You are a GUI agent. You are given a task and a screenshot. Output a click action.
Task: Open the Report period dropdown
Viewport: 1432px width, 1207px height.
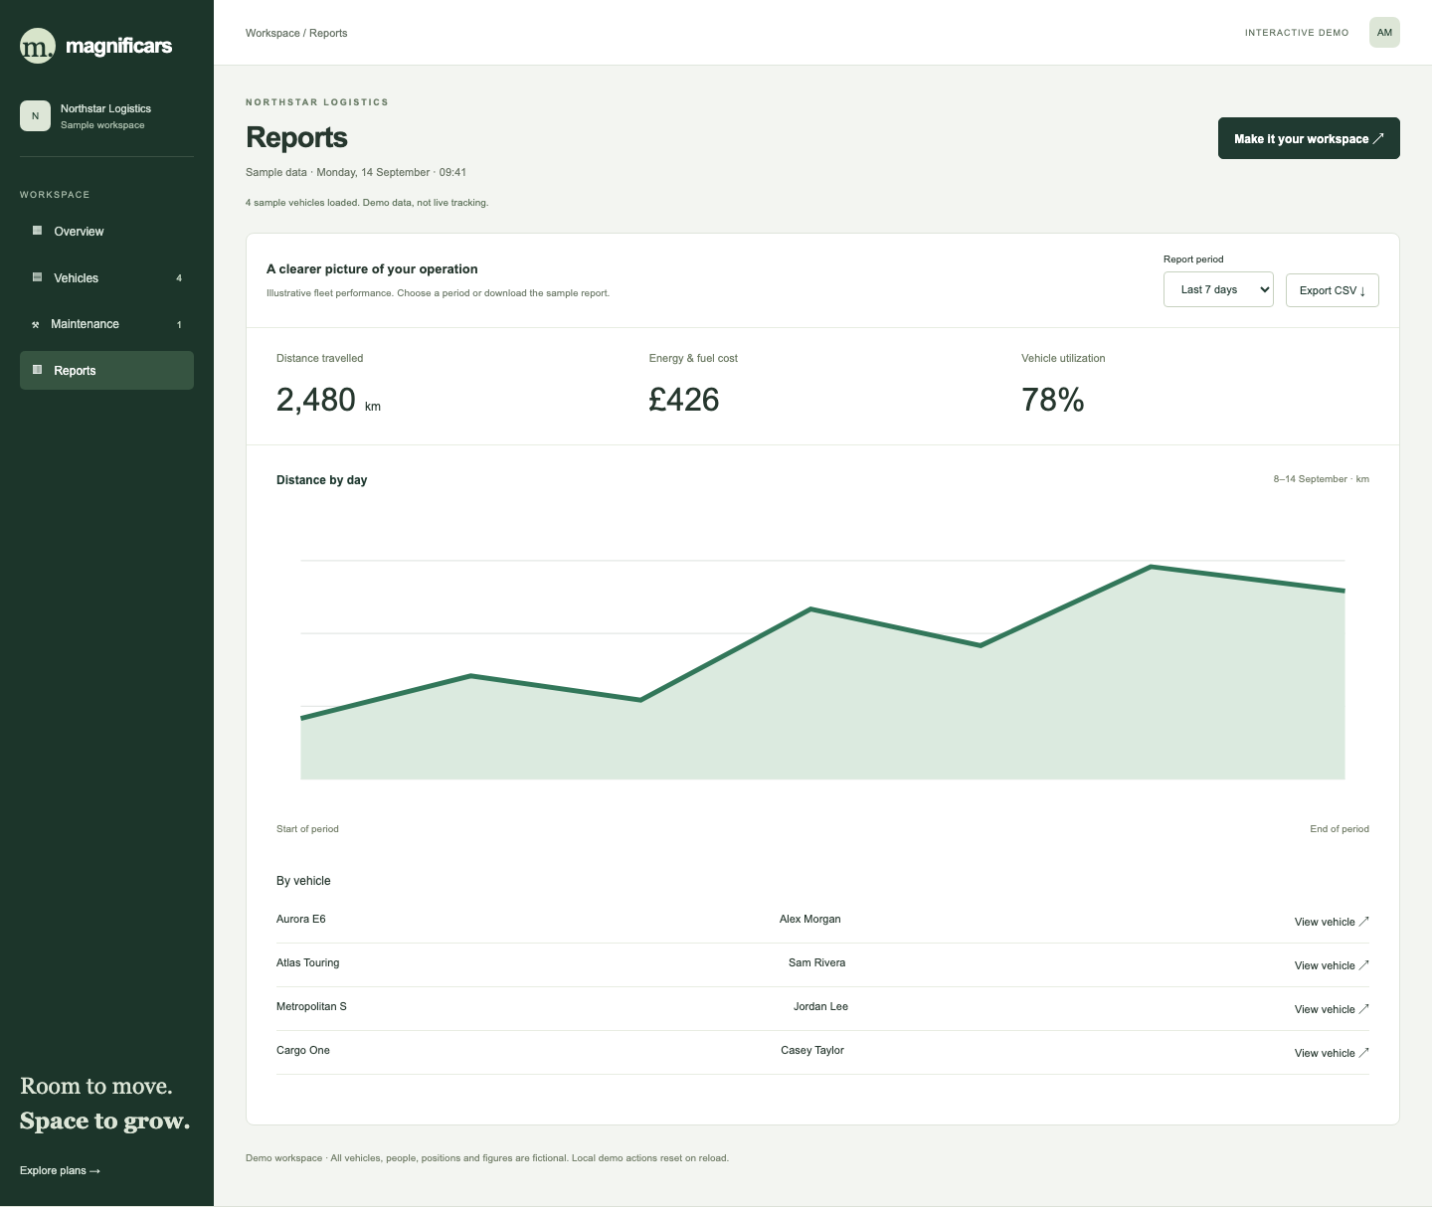[x=1218, y=289]
